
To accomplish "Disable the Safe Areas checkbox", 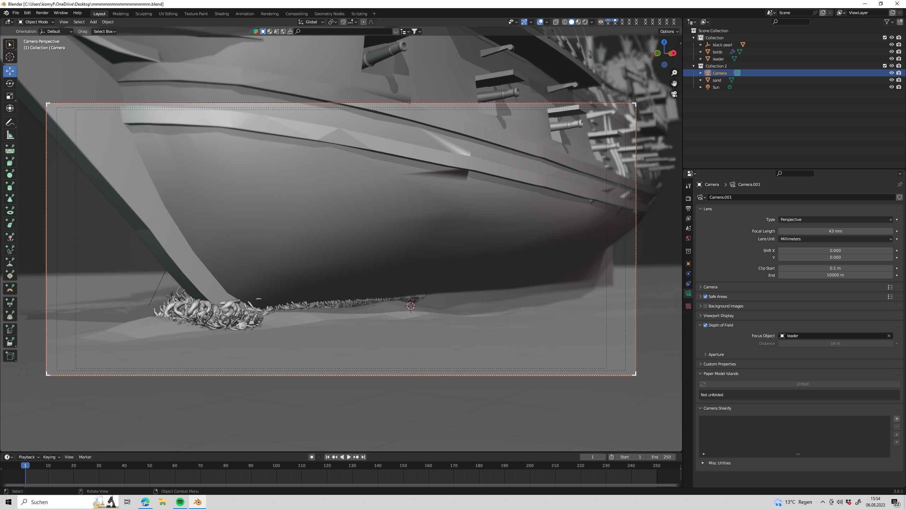I will 705,297.
